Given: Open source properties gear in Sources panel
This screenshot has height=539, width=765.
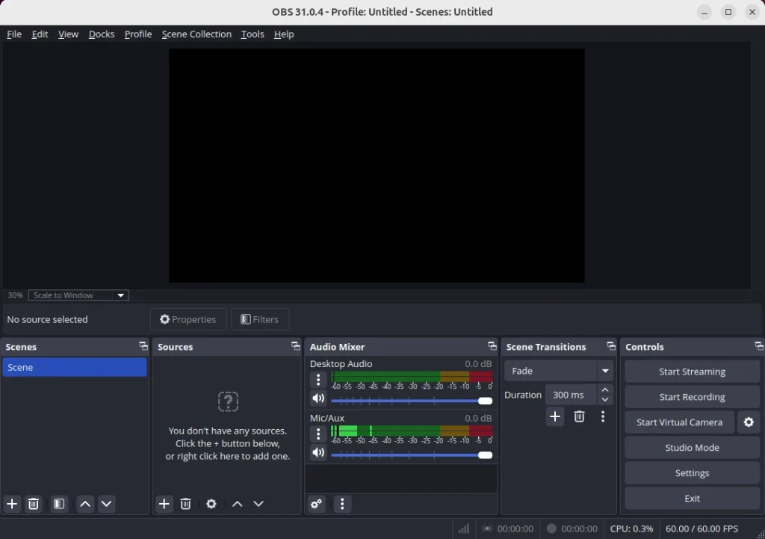Looking at the screenshot, I should point(211,504).
